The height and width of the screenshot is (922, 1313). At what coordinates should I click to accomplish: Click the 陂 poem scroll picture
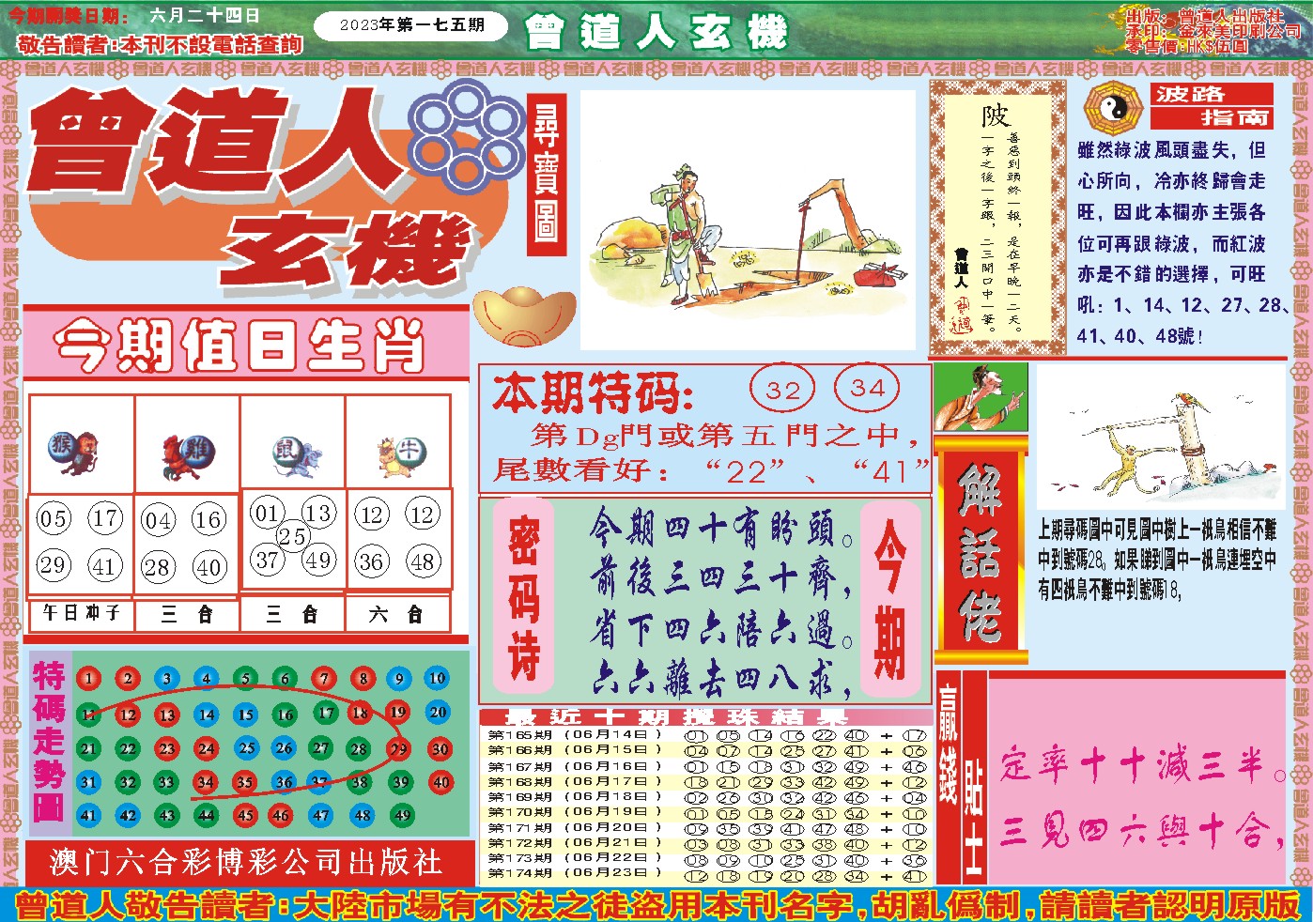997,218
